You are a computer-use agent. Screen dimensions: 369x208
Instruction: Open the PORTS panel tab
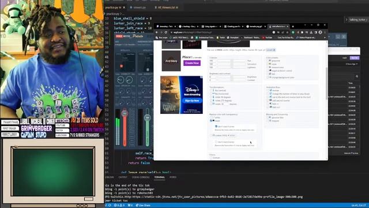pyautogui.click(x=173, y=177)
